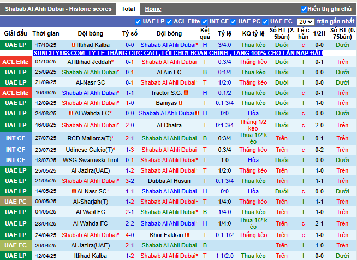
Task: Toggle the UAE LP filter checkbox
Action: (138, 22)
